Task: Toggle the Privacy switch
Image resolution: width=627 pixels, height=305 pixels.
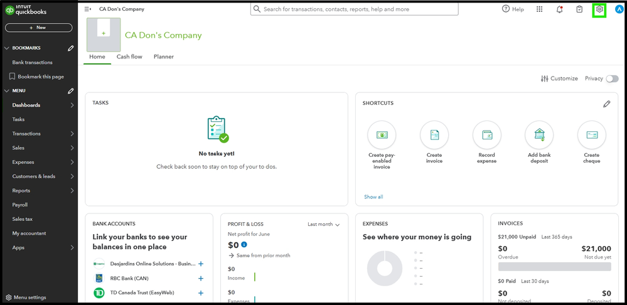Action: 612,78
